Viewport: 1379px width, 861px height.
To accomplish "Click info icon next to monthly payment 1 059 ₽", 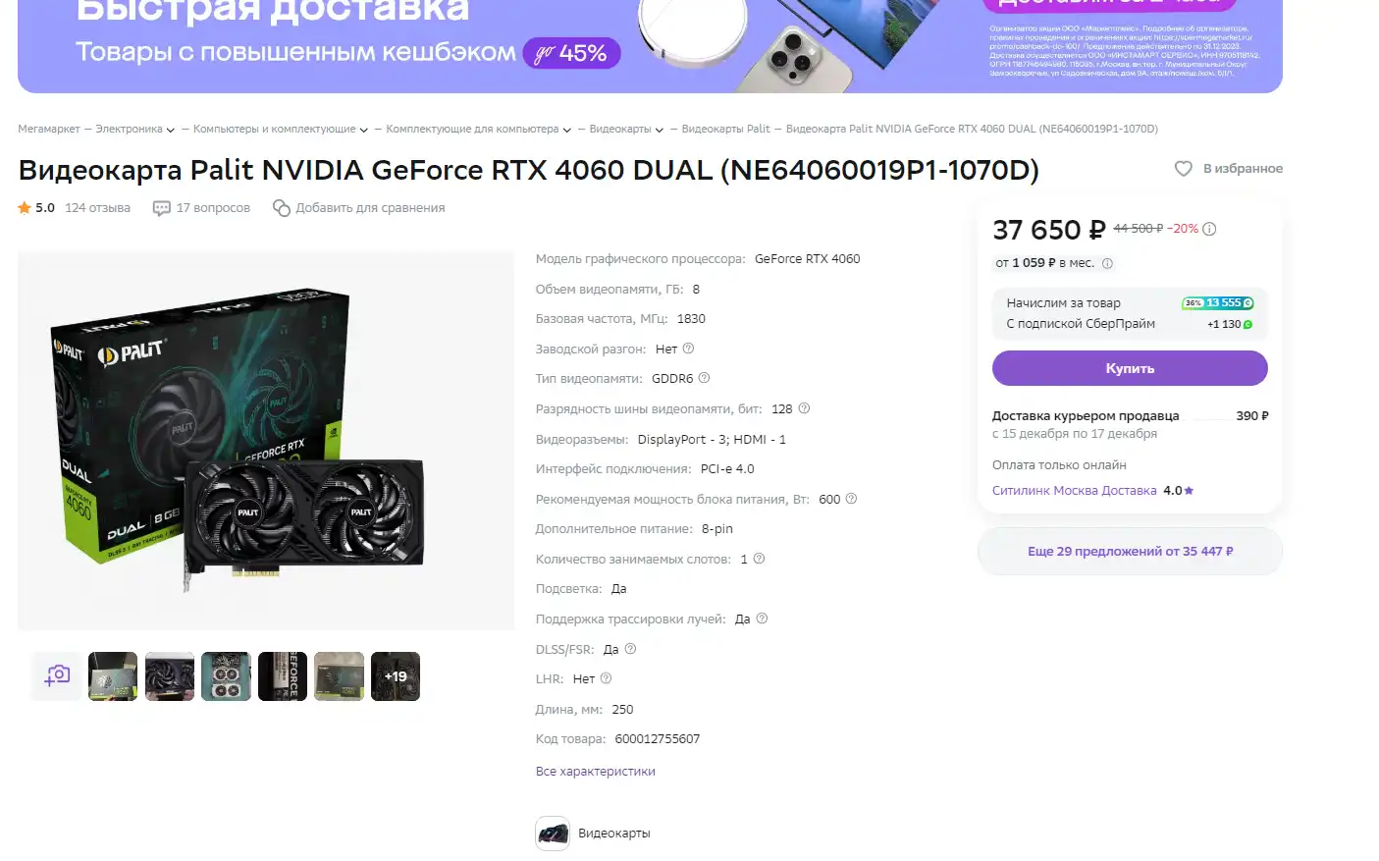I will [1107, 263].
